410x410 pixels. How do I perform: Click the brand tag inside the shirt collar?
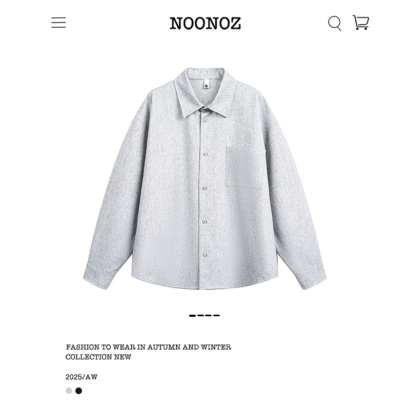coord(207,85)
